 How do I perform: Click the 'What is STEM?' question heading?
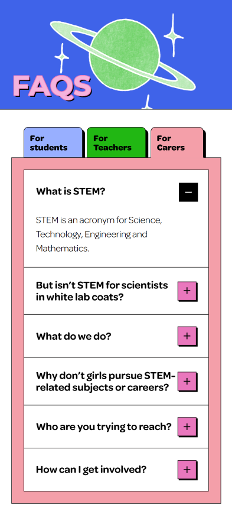point(70,191)
